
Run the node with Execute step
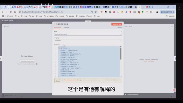117,24
